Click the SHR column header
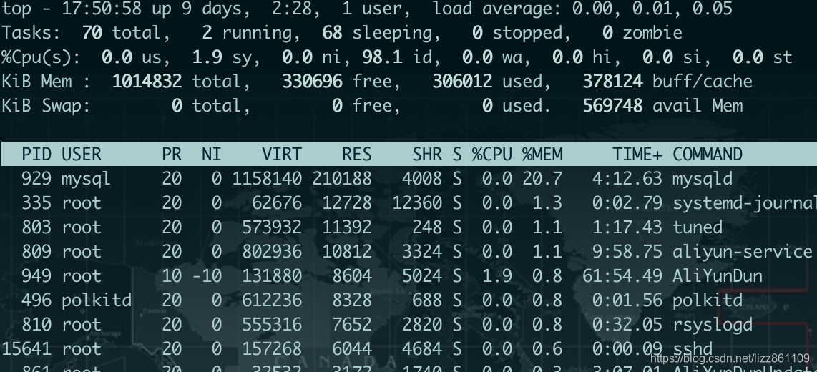Viewport: 817px width, 372px height. [427, 155]
